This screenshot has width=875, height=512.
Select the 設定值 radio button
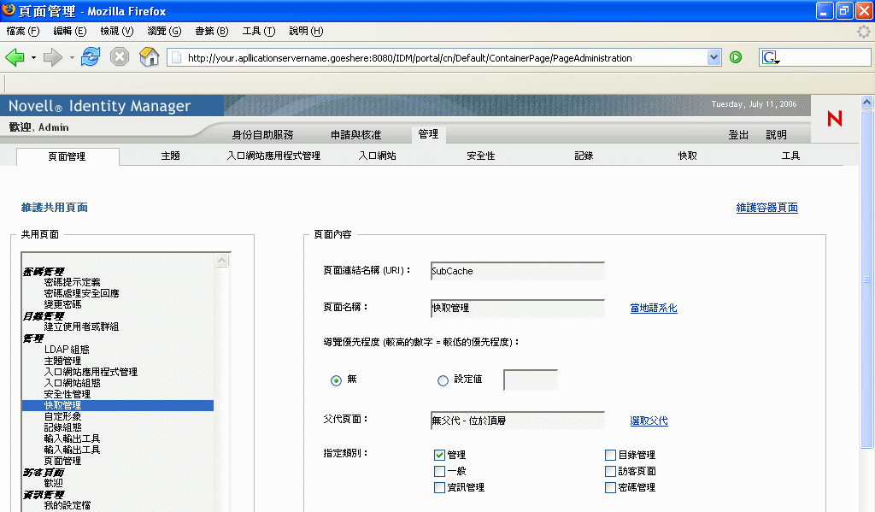pos(443,380)
